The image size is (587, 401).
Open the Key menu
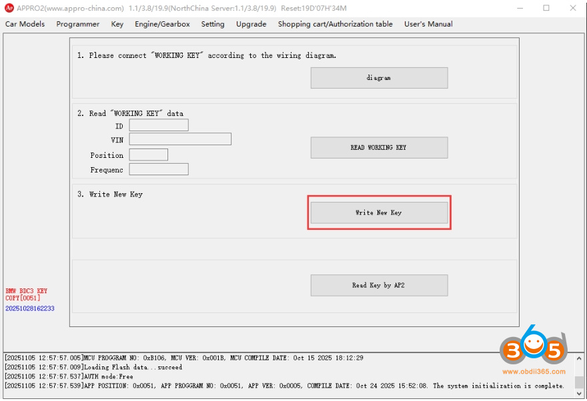(117, 24)
